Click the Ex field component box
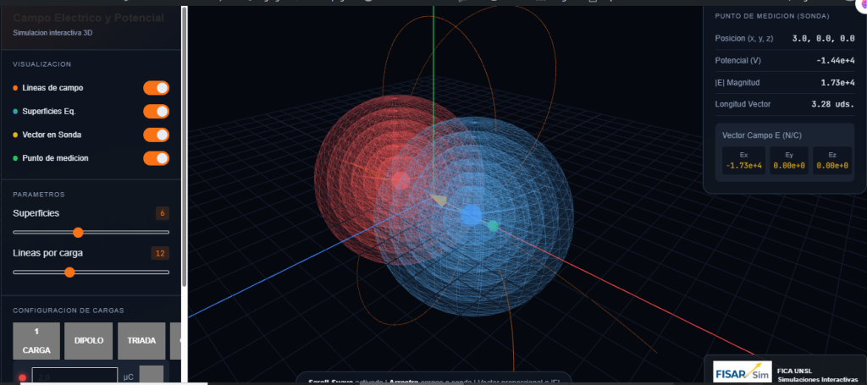This screenshot has width=867, height=385. (x=743, y=161)
